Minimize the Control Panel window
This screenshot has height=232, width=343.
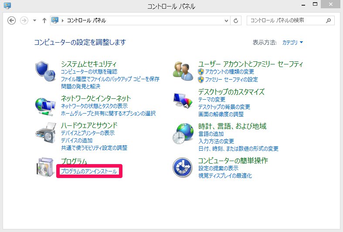303,5
